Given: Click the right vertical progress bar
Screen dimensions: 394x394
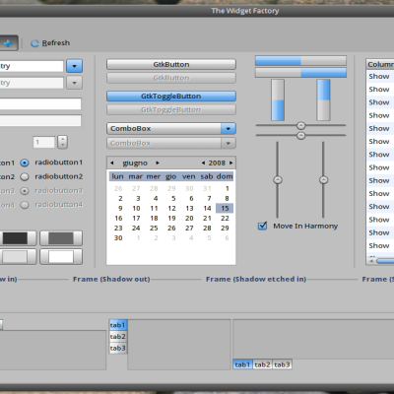Looking at the screenshot, I should pyautogui.click(x=323, y=100).
